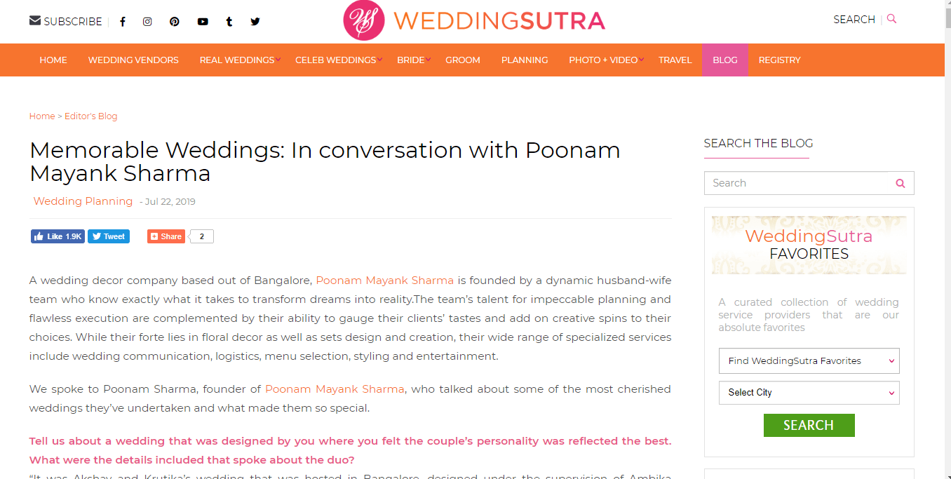The width and height of the screenshot is (951, 479).
Task: Open Find WeddingSutra Favorites dropdown
Action: point(809,361)
